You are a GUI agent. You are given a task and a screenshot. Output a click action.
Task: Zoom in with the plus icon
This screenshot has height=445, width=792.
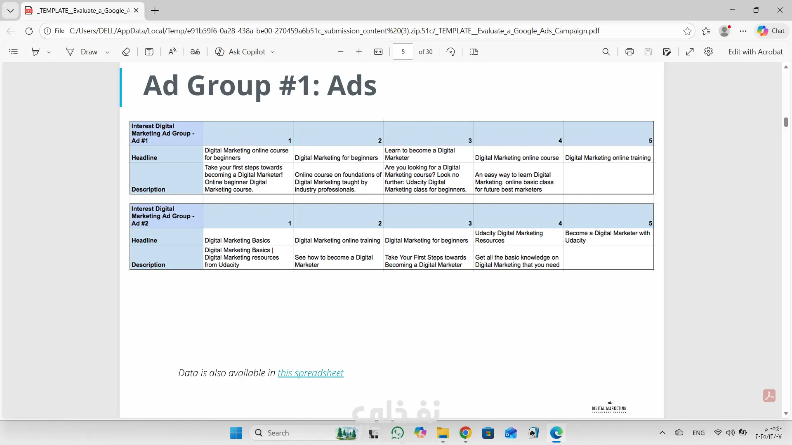[x=359, y=52]
